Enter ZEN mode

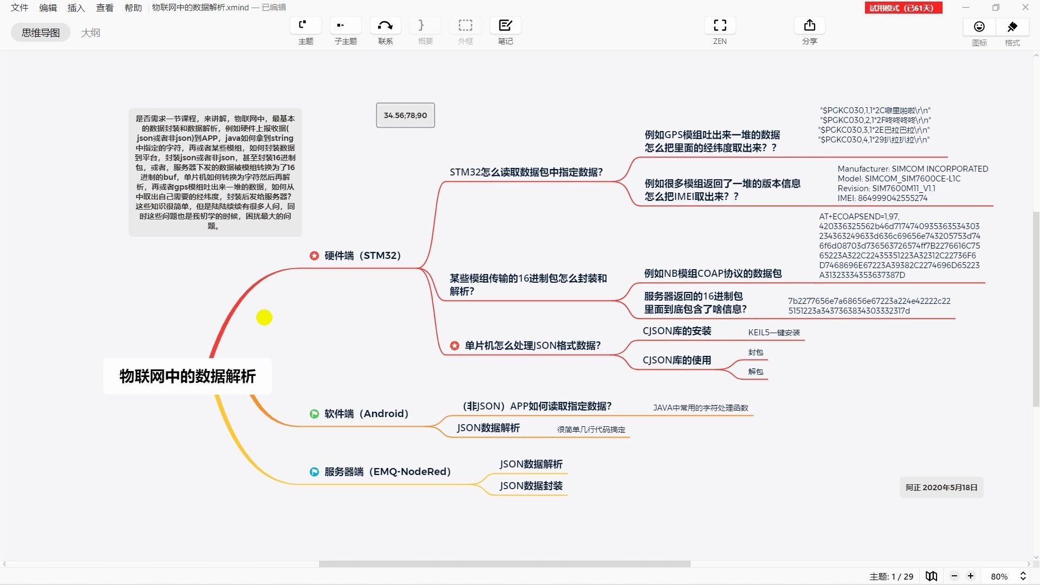tap(720, 25)
